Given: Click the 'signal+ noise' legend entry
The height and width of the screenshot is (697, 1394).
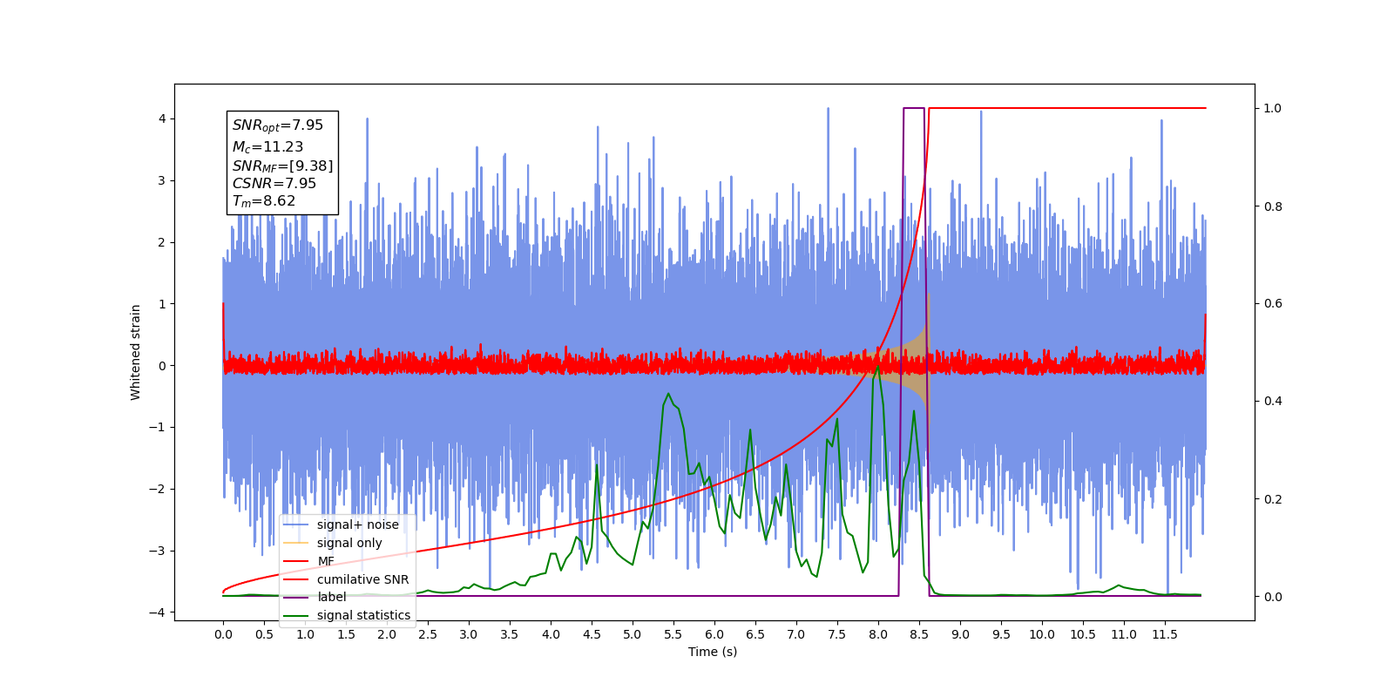Looking at the screenshot, I should [x=341, y=524].
